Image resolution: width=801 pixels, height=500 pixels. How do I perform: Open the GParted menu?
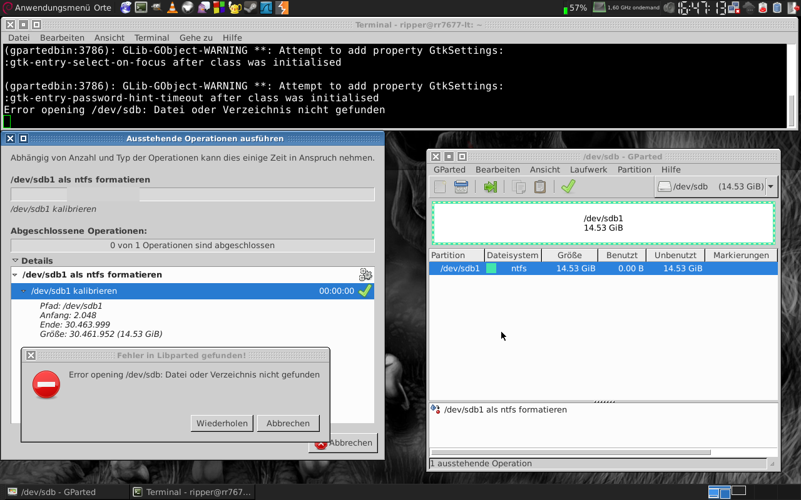(x=449, y=169)
